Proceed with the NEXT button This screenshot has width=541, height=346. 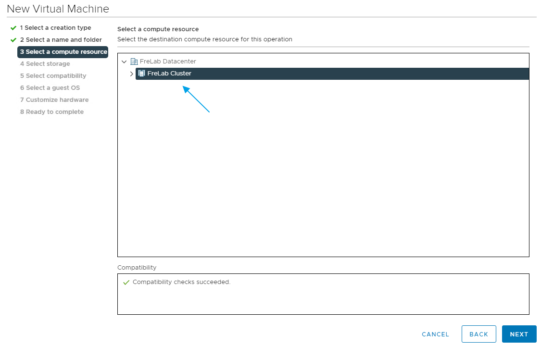(519, 334)
